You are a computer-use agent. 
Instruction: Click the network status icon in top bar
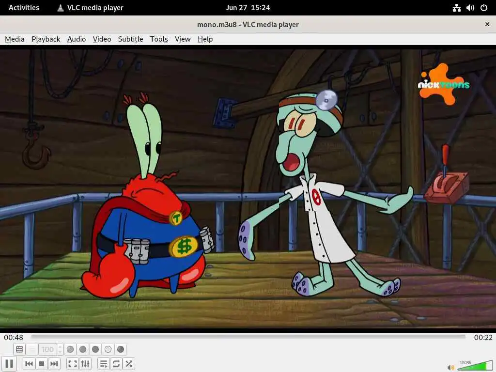coord(456,8)
